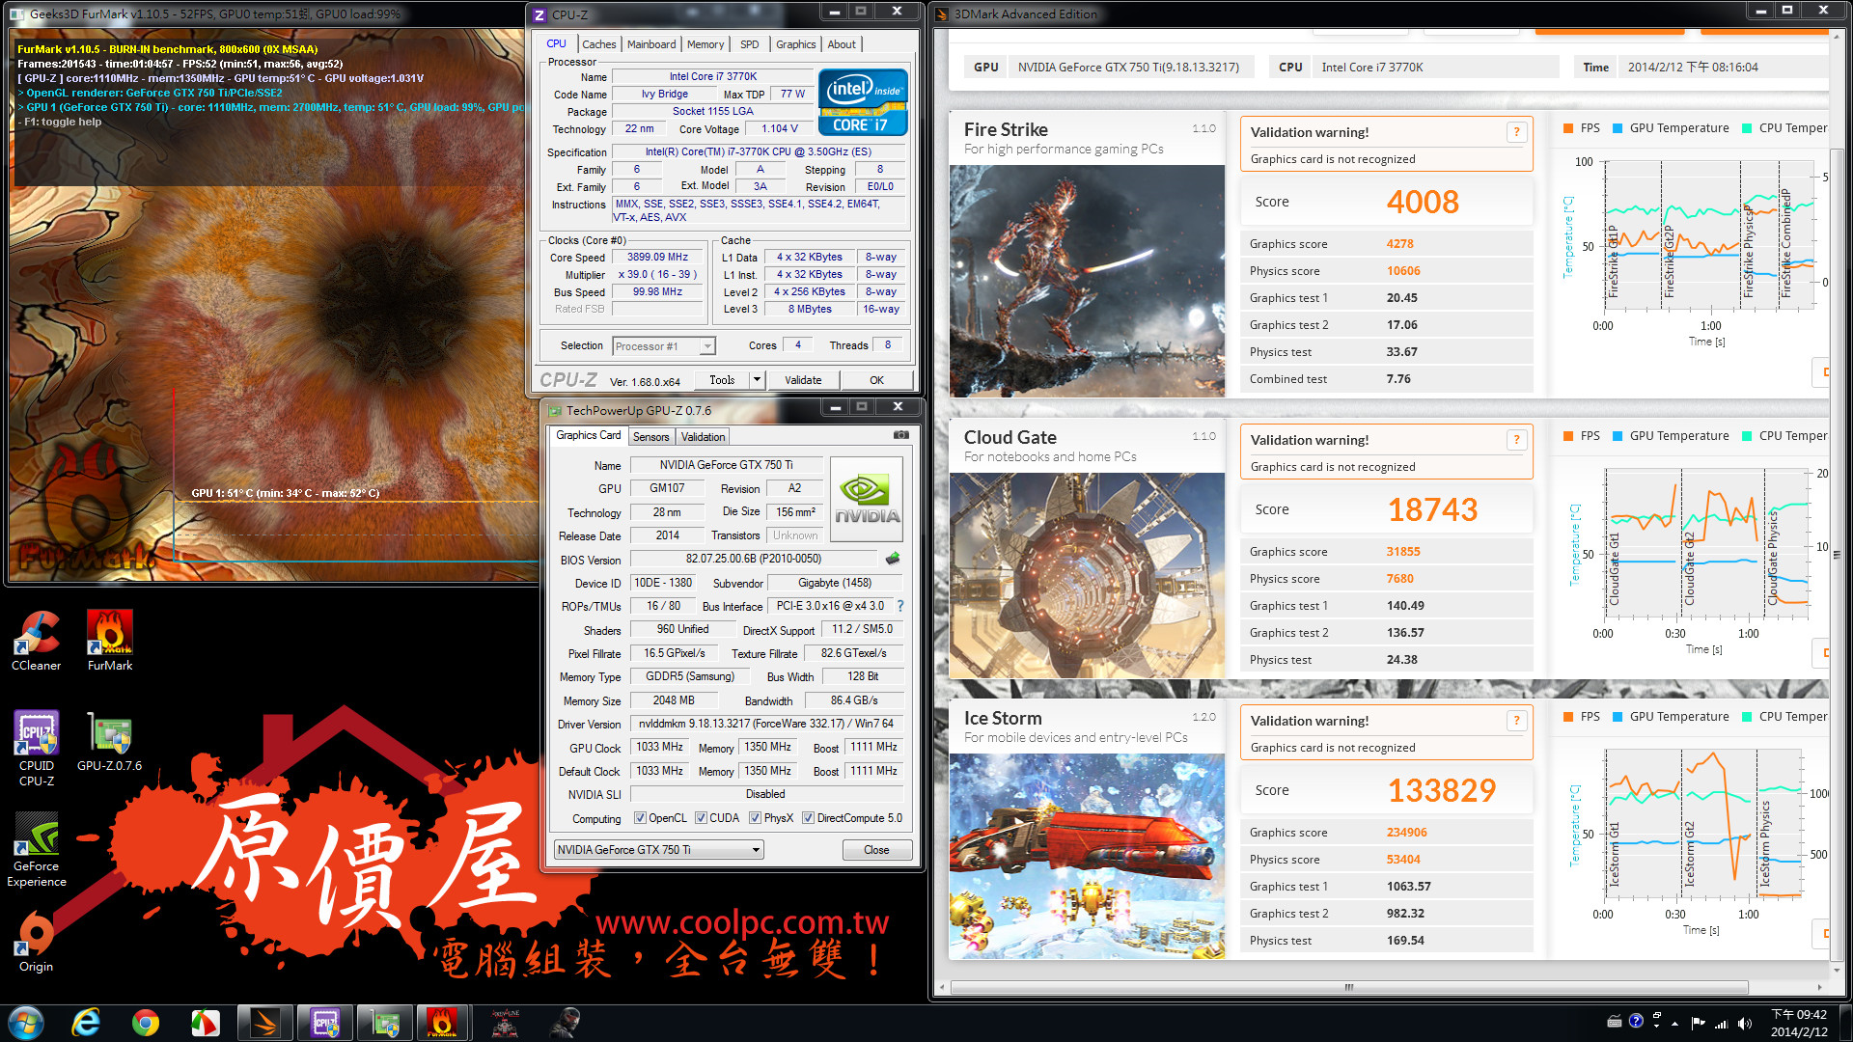Open the GeForce Experience desktop shortcut

point(37,849)
